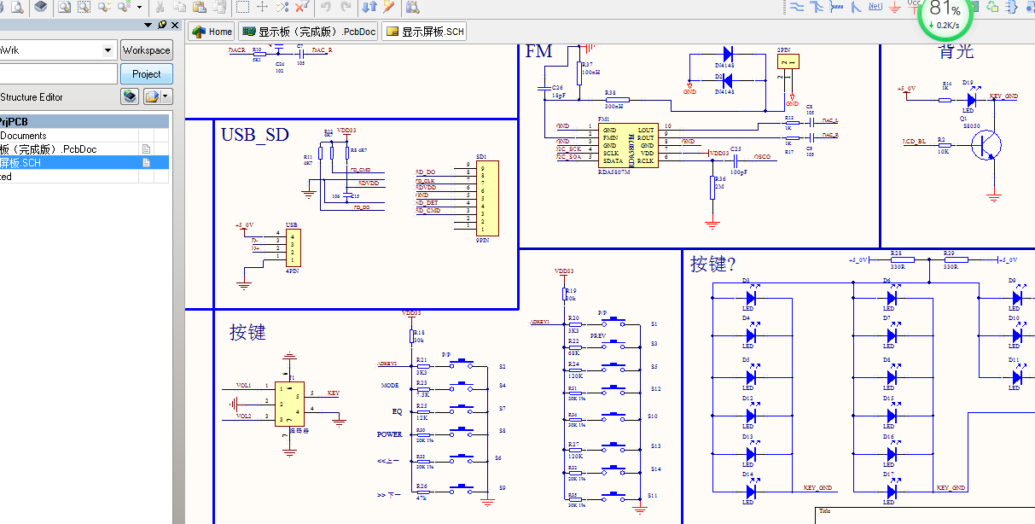Click the Clear Filter icon
The height and width of the screenshot is (524, 1035).
pyautogui.click(x=301, y=7)
